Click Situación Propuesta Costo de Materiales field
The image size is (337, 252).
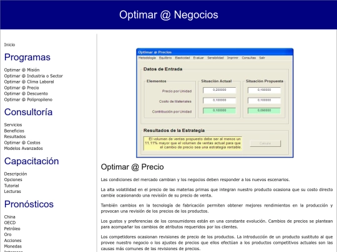pyautogui.click(x=264, y=100)
